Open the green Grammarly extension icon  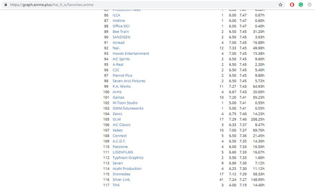301,4
